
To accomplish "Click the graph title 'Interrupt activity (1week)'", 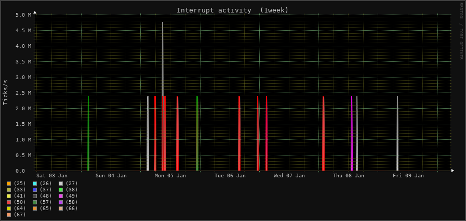I will point(232,10).
